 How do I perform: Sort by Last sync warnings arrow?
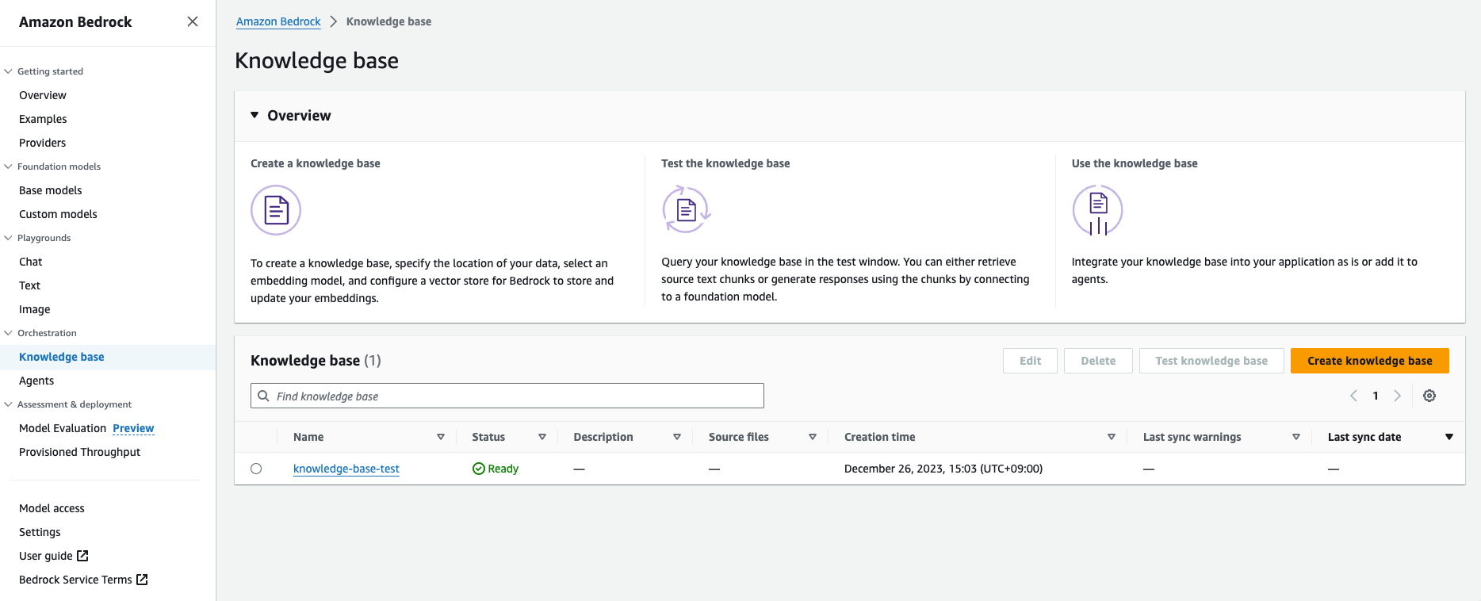(1296, 437)
